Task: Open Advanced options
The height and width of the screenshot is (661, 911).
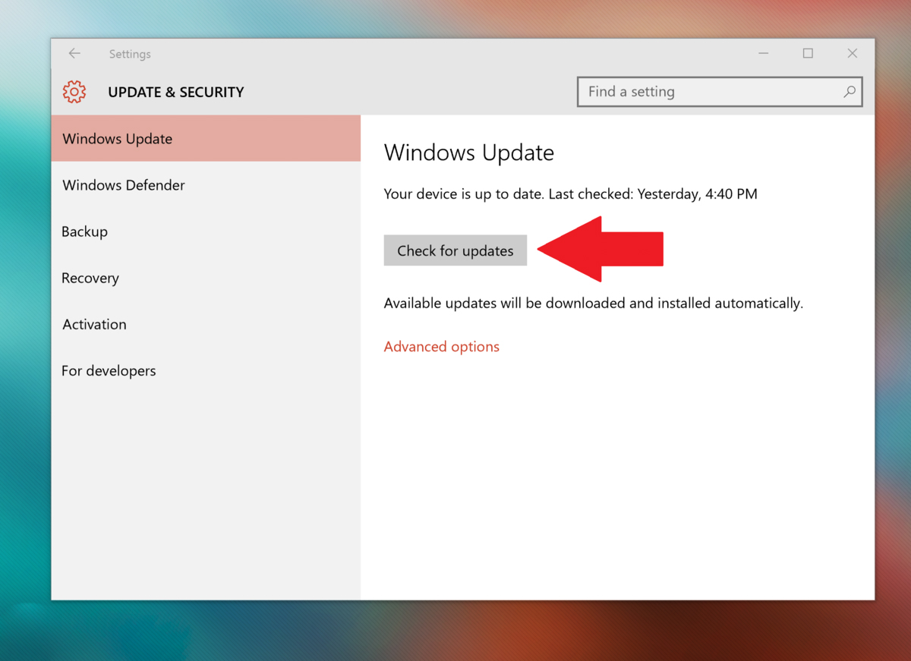Action: [441, 346]
